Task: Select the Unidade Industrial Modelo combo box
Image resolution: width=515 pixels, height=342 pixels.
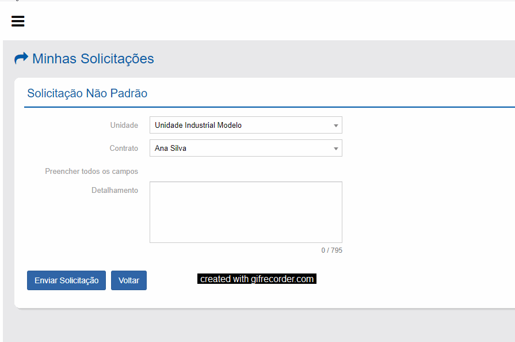Action: coord(242,125)
